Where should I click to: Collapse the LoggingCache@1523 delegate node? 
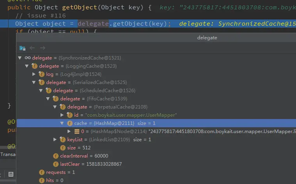(27, 66)
